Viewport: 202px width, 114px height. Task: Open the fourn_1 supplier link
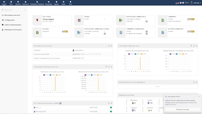click(x=37, y=107)
